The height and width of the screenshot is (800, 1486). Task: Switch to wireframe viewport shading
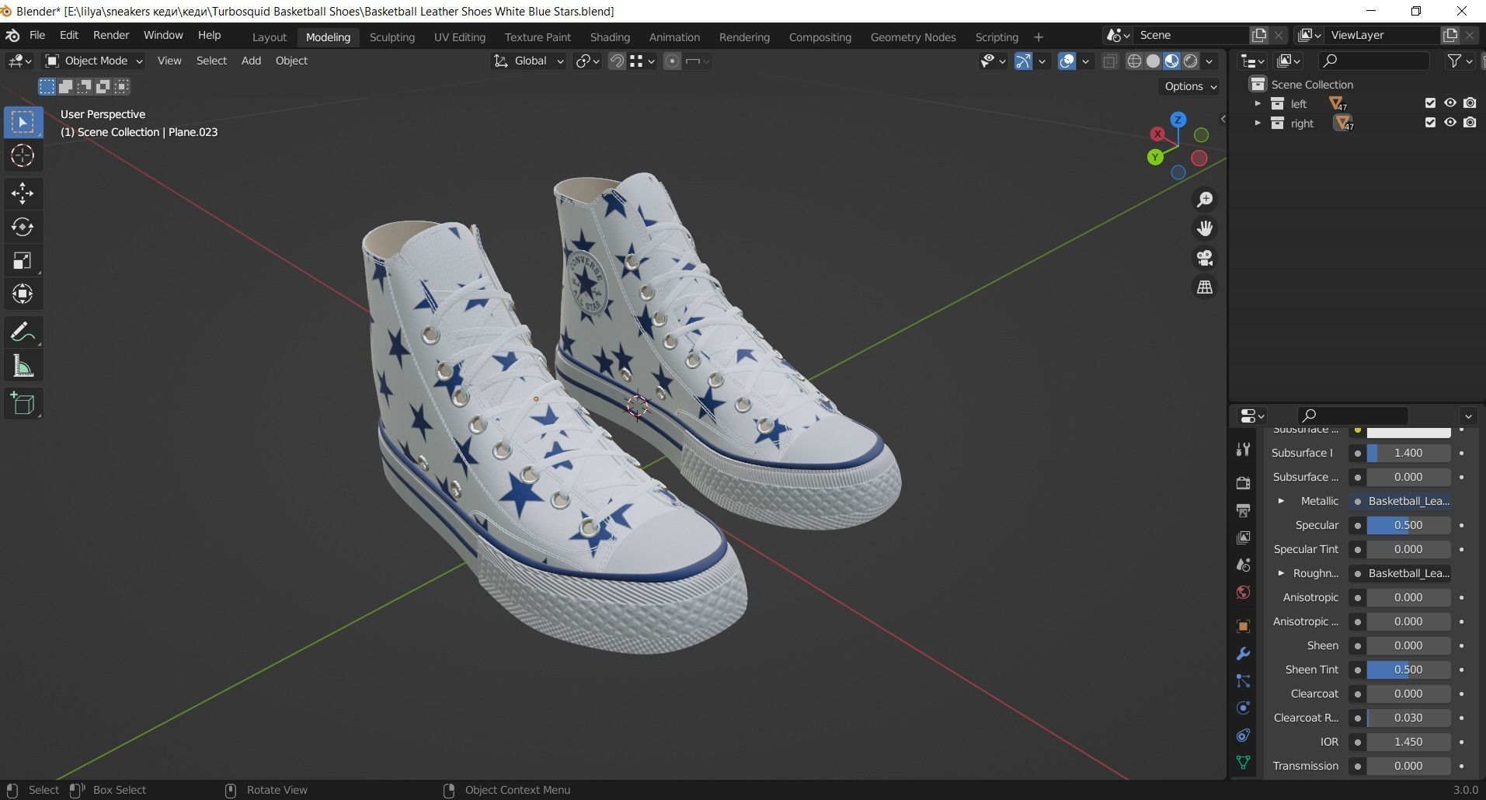(1134, 61)
